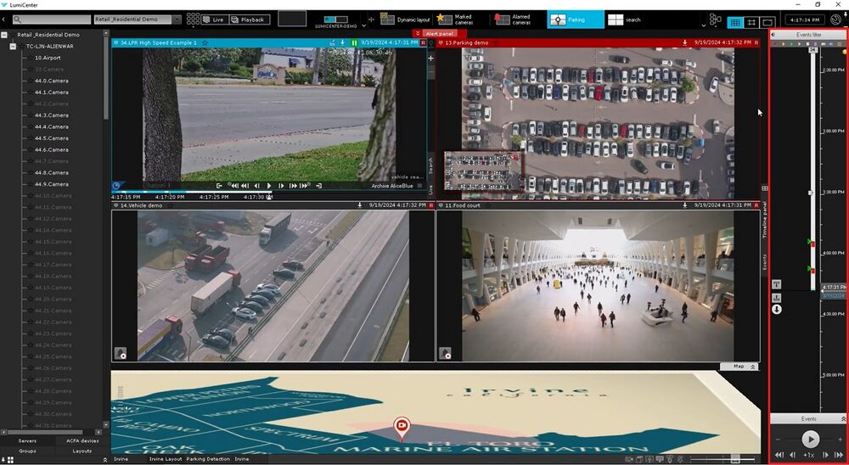Image resolution: width=849 pixels, height=465 pixels.
Task: Select the single frame view mode button
Action: [767, 22]
